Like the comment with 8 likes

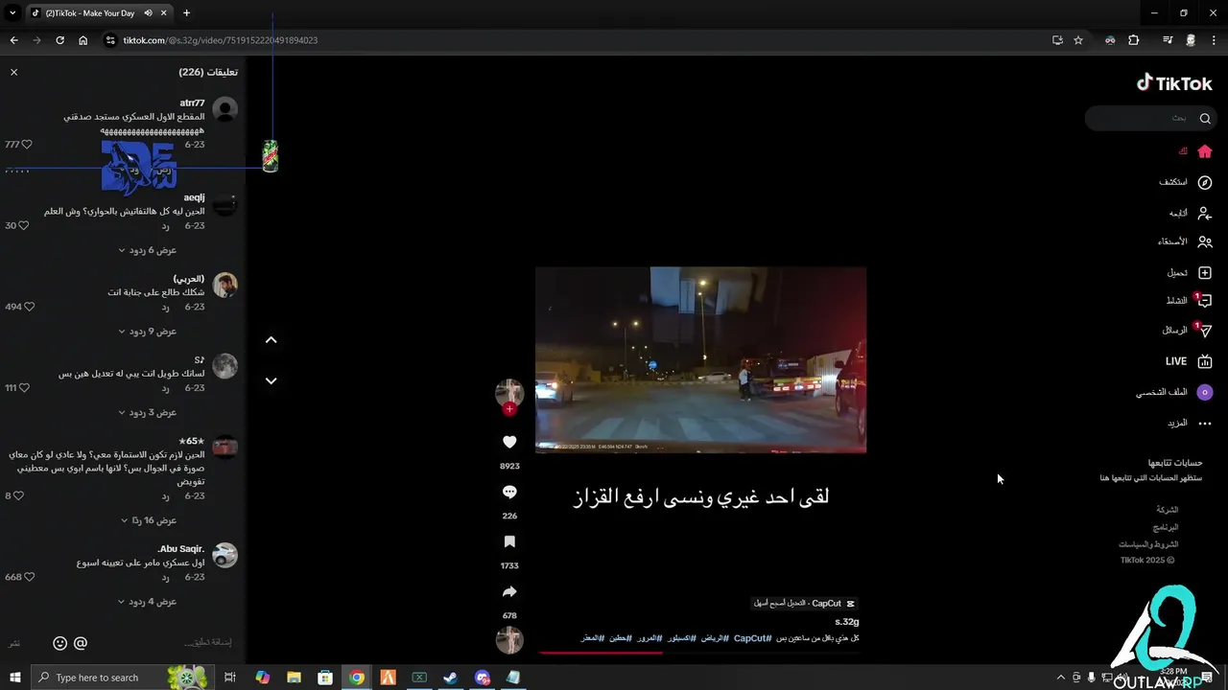(18, 496)
